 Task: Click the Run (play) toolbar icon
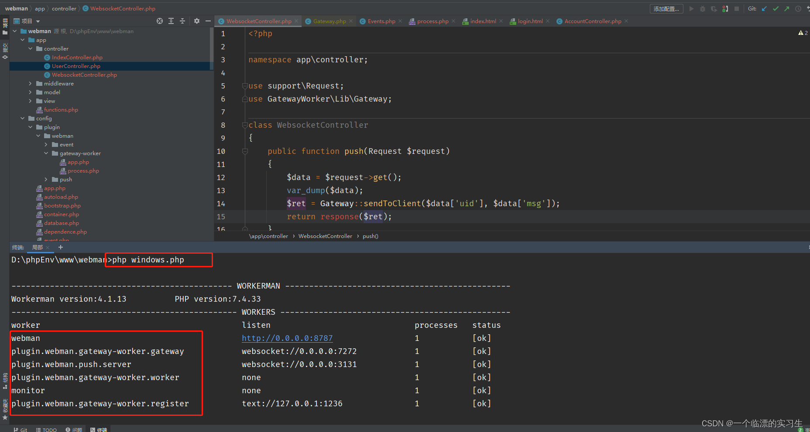[x=691, y=9]
